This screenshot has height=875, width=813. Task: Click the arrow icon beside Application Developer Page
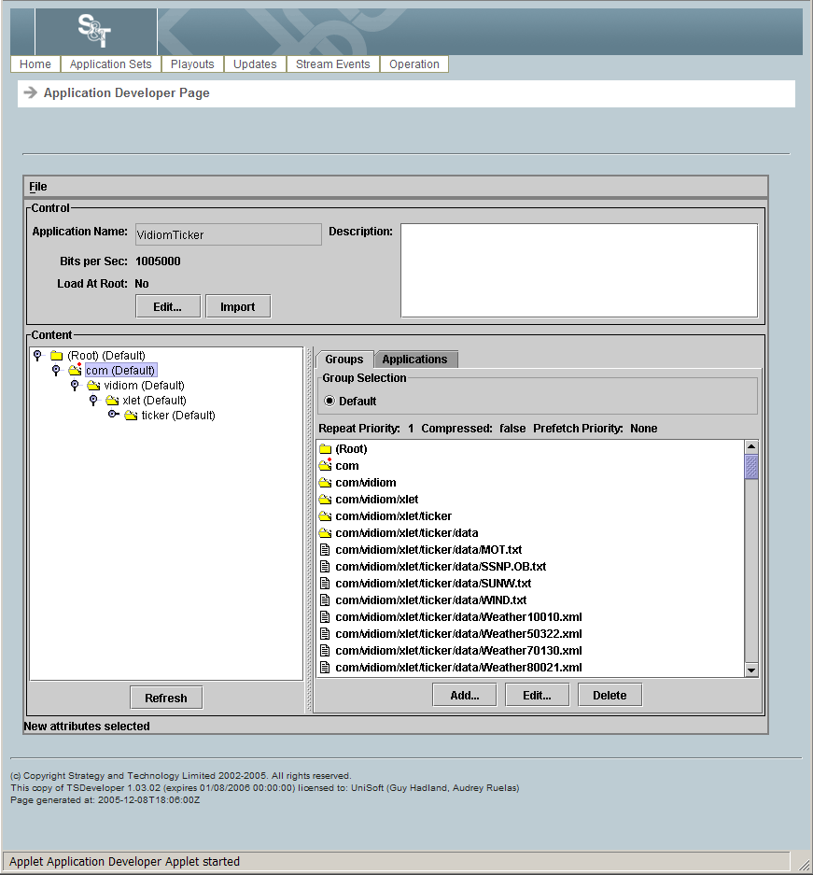point(31,92)
